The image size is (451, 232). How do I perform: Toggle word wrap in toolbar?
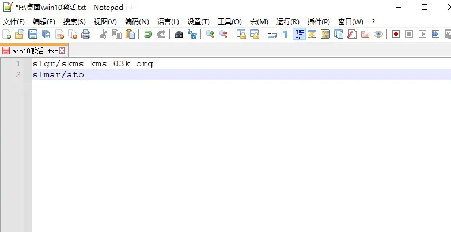[272, 34]
